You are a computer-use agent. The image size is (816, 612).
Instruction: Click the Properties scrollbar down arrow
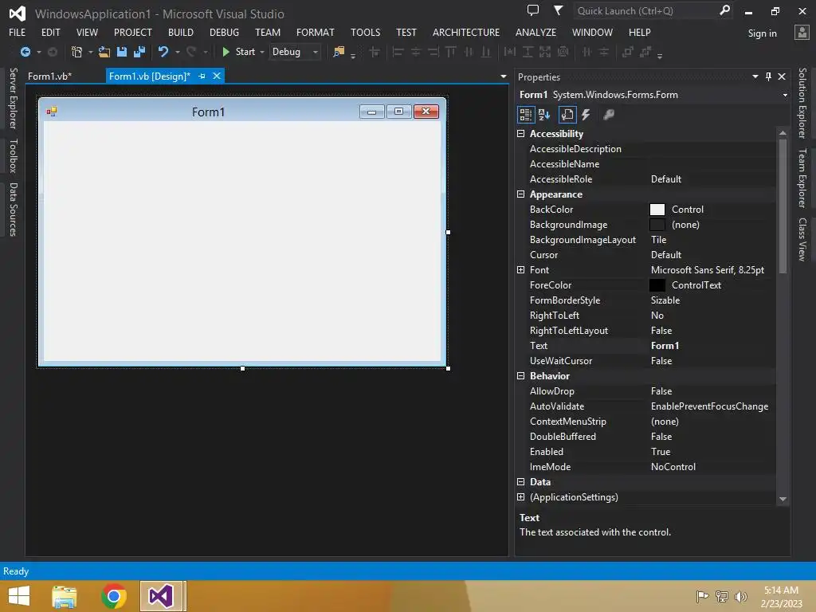(783, 499)
